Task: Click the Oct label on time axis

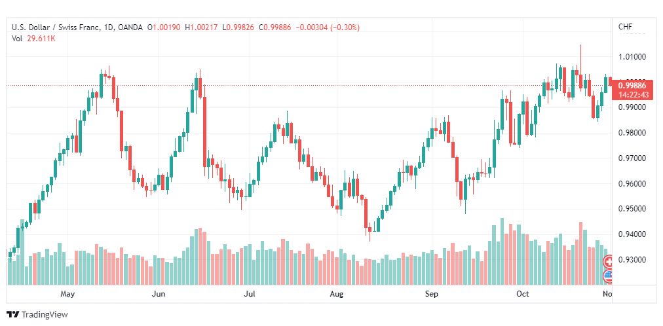Action: point(523,294)
